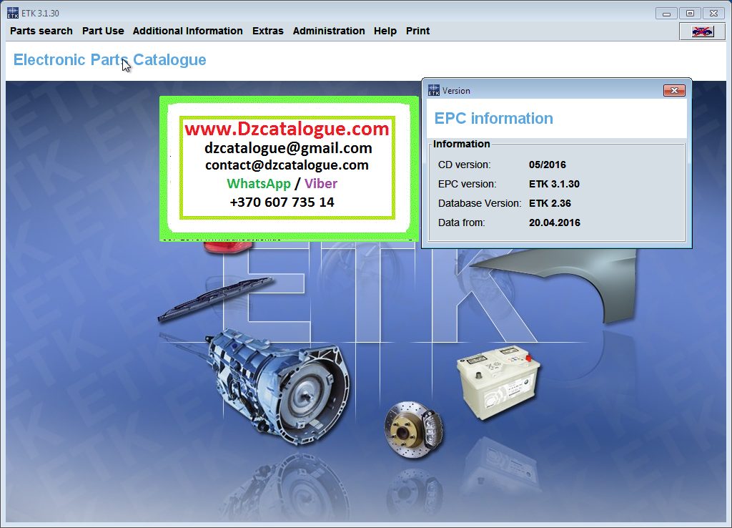Click the Electronic Parts Catalogue heading
The height and width of the screenshot is (528, 732).
pos(109,60)
